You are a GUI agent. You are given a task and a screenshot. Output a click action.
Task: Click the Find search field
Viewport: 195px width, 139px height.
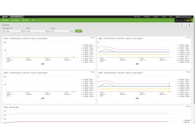(183, 17)
